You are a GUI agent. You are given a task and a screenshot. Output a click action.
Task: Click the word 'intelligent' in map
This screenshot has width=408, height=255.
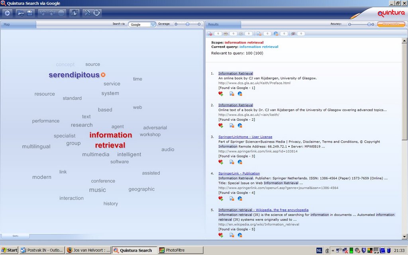pos(129,154)
